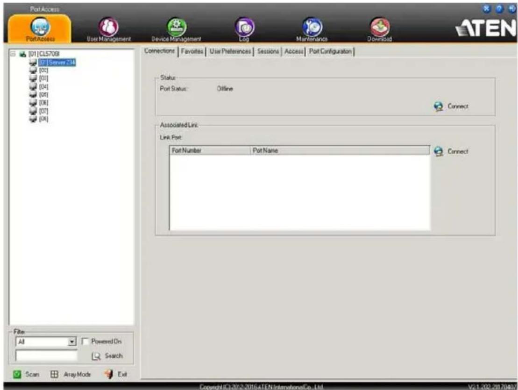
Task: Click the filter search text field
Action: (x=46, y=355)
